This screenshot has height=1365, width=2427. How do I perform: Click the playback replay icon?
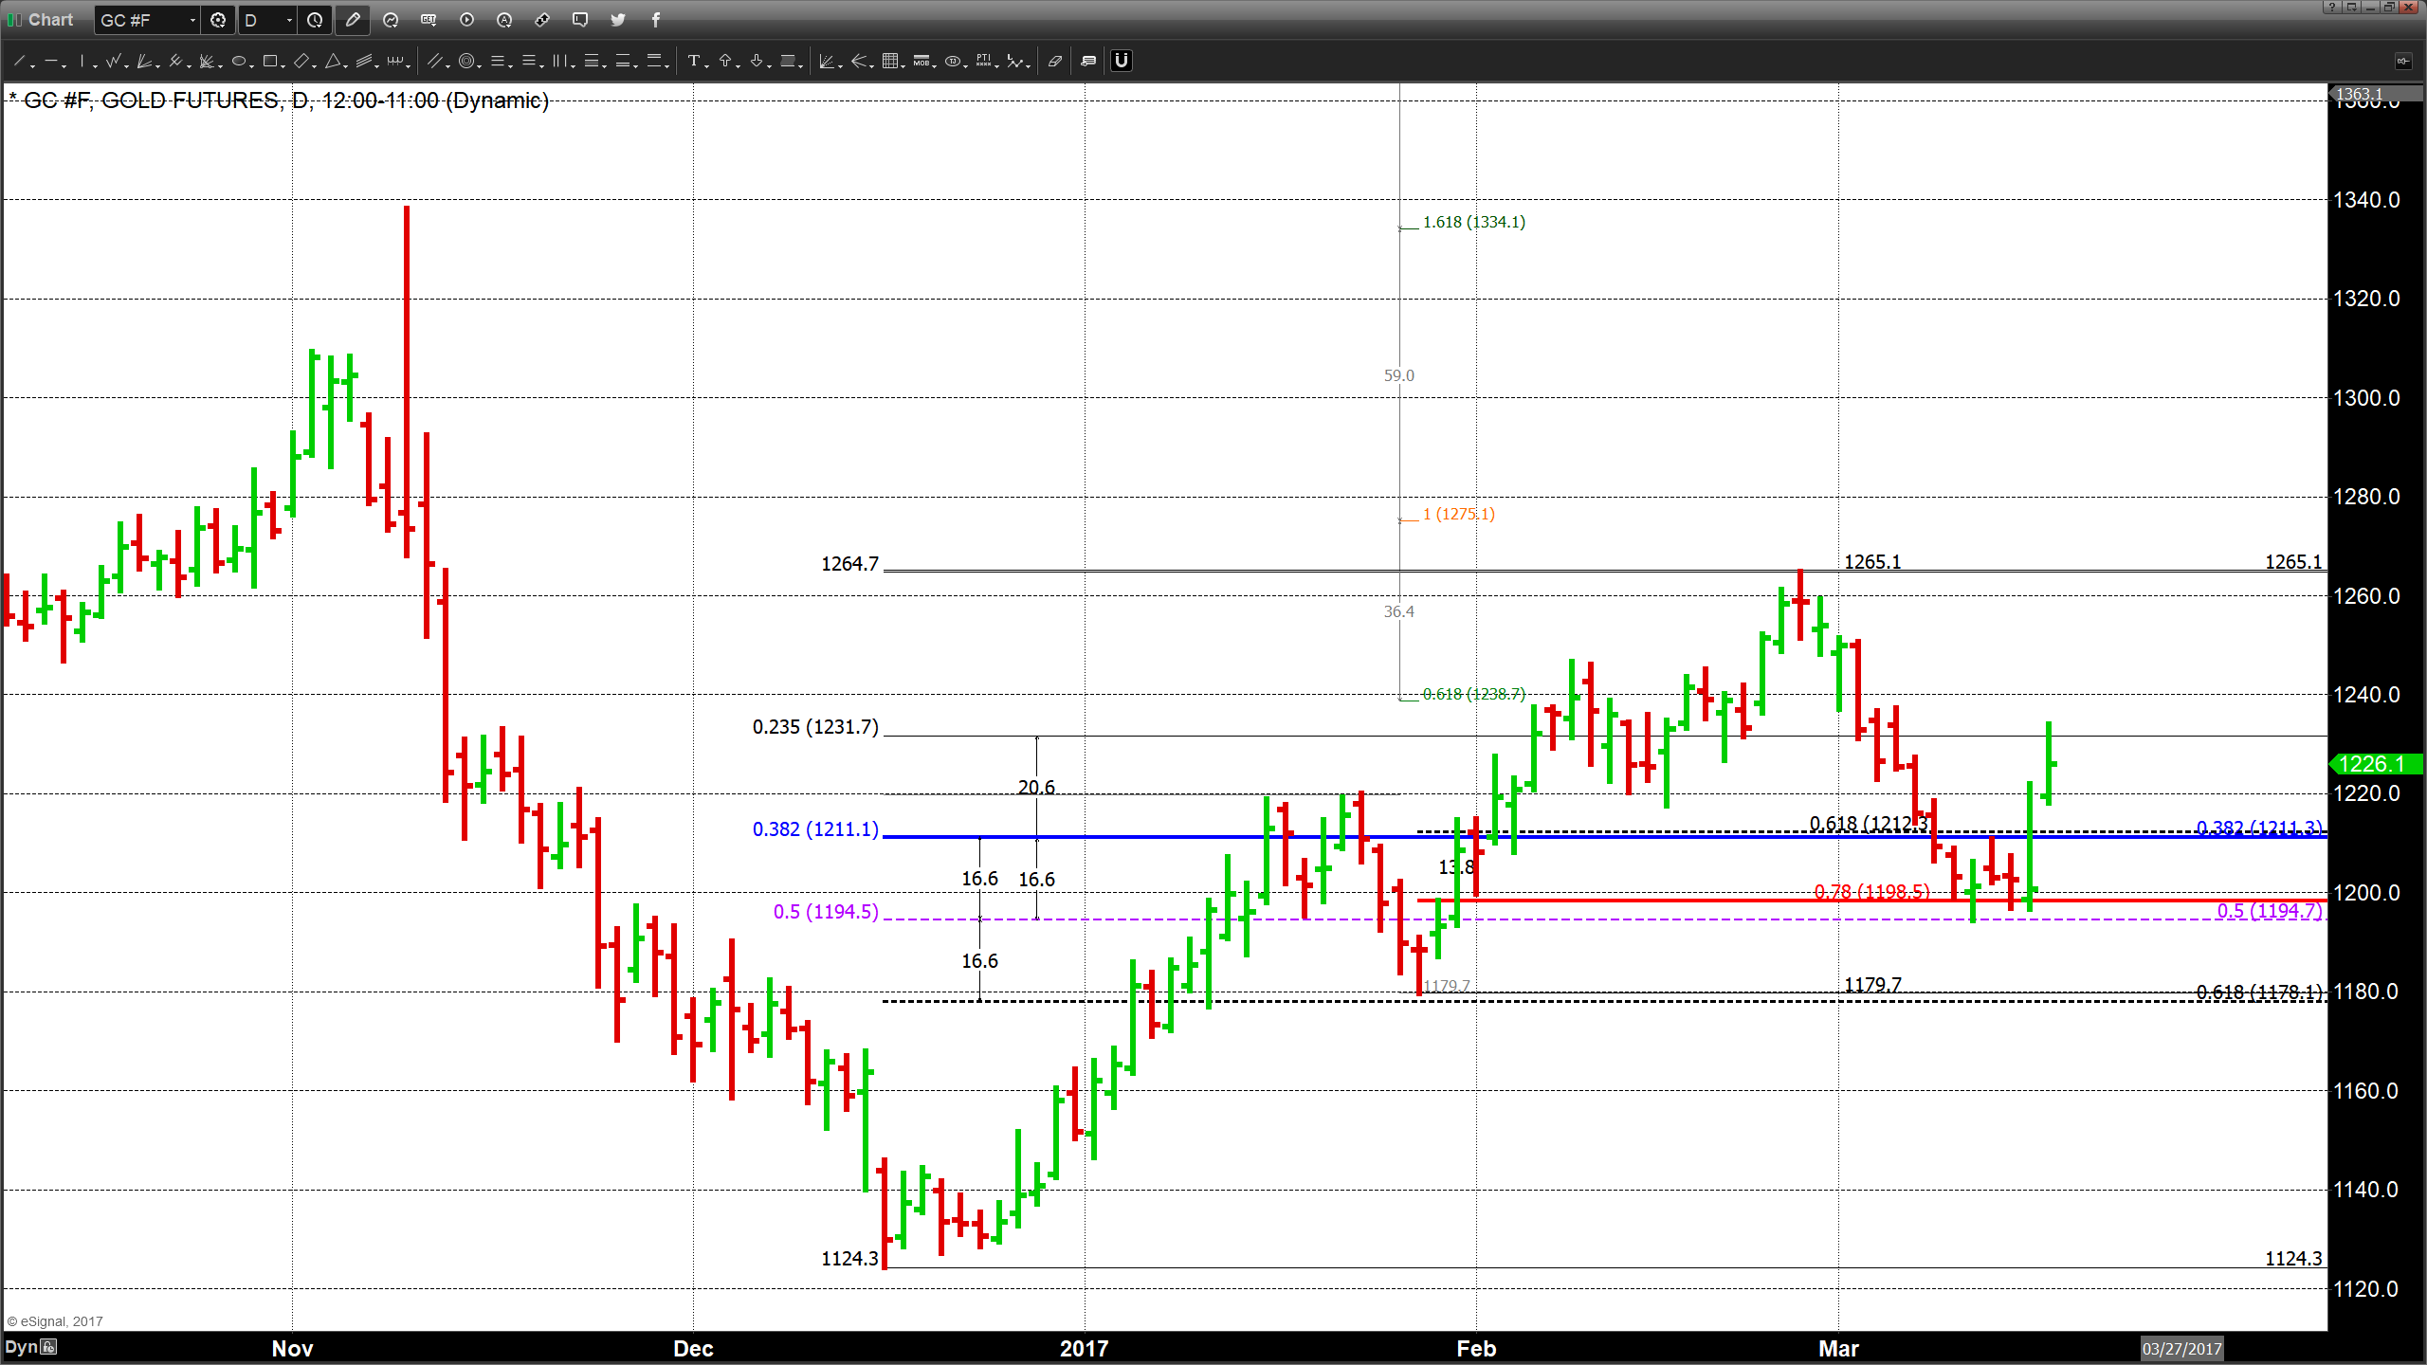(x=466, y=20)
